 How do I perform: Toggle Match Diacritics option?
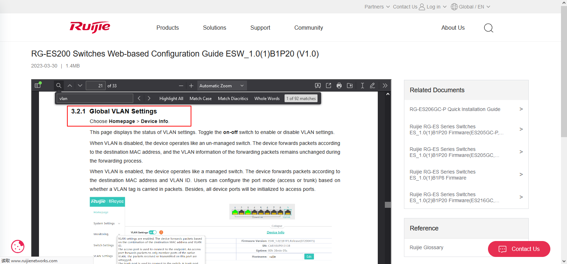coord(233,99)
